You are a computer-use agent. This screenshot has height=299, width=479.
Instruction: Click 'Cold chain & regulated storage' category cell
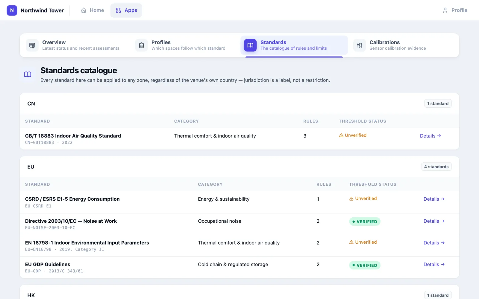[x=233, y=265]
